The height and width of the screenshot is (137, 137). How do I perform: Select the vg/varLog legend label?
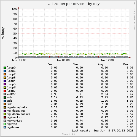click(15, 121)
